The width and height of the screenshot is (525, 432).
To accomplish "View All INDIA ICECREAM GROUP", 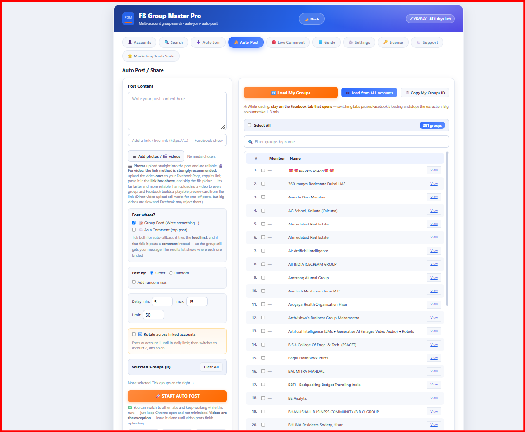I will click(x=434, y=264).
